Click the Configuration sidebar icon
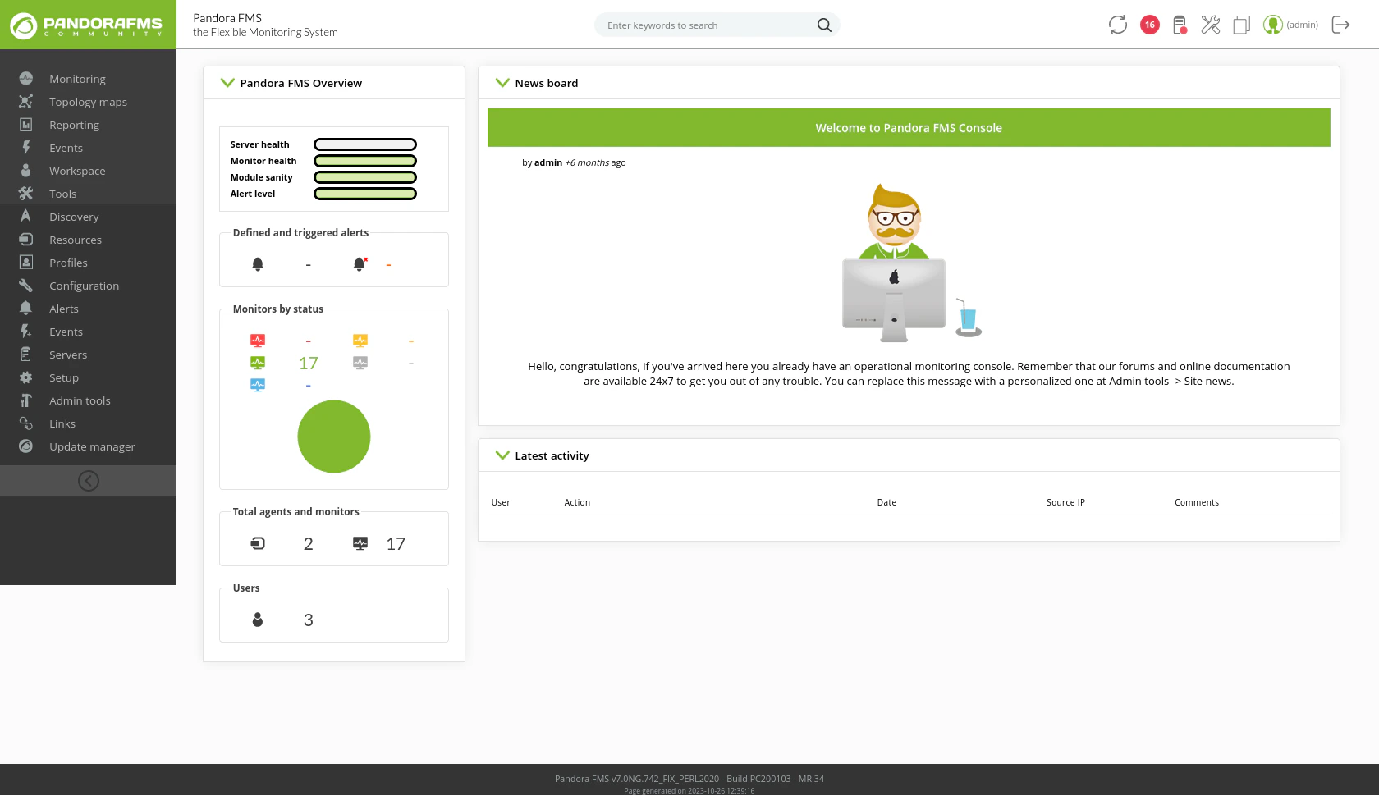The width and height of the screenshot is (1379, 796). (26, 286)
